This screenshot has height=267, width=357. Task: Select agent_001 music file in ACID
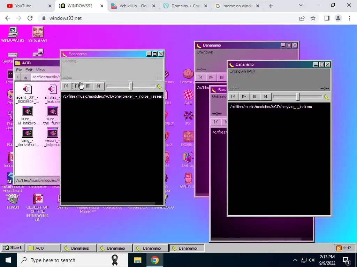coord(27,94)
